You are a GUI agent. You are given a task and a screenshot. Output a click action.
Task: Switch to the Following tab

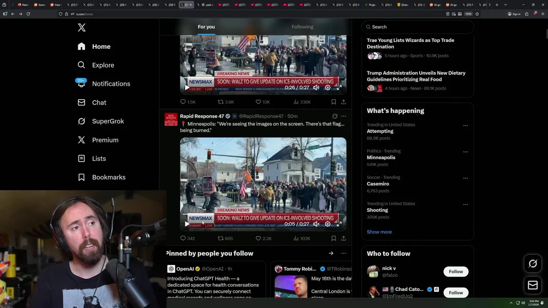pos(303,27)
